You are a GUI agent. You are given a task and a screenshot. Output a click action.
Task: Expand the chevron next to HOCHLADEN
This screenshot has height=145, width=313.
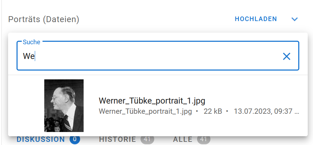tap(294, 19)
